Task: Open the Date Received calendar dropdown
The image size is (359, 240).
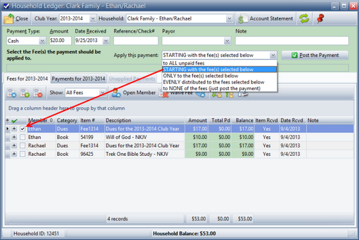Action: 106,41
